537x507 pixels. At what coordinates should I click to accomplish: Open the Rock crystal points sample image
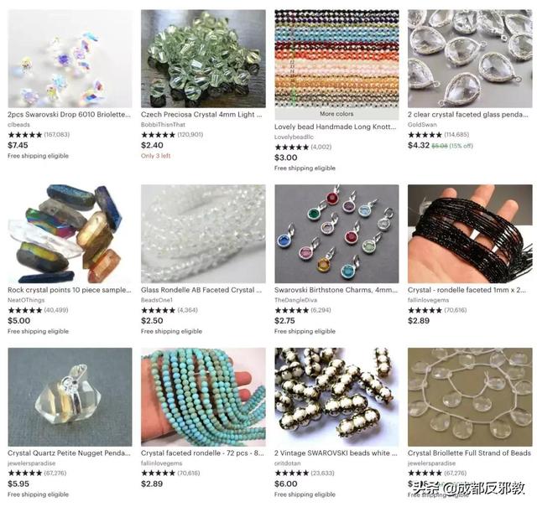[x=70, y=234]
